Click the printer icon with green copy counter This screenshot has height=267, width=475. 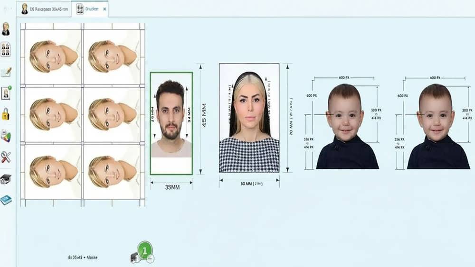pos(135,257)
